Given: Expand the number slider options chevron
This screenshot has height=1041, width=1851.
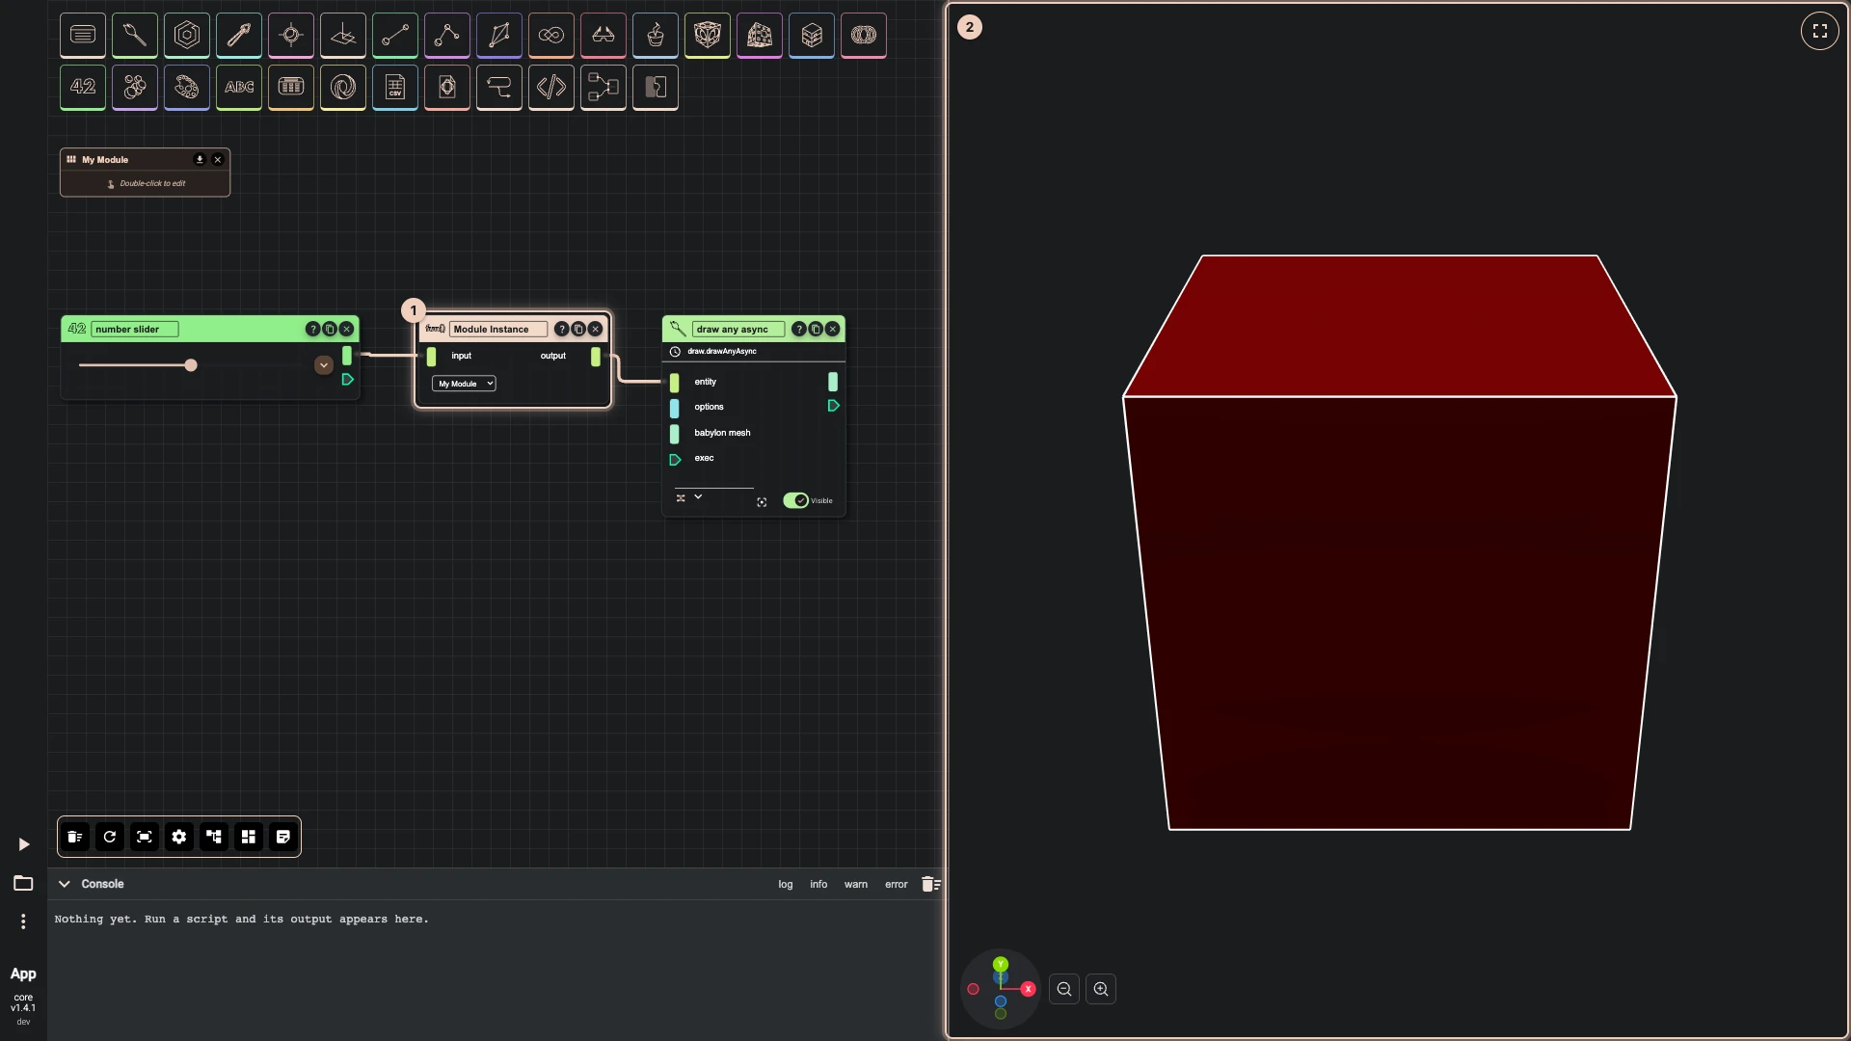Looking at the screenshot, I should tap(324, 365).
